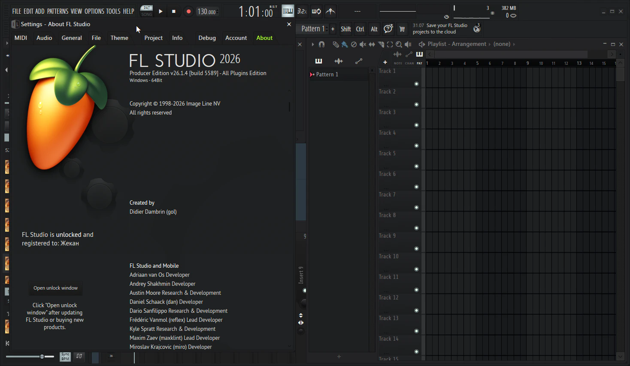Viewport: 630px width, 366px height.
Task: Jump to bar 5 on the timeline ruler
Action: pyautogui.click(x=477, y=63)
